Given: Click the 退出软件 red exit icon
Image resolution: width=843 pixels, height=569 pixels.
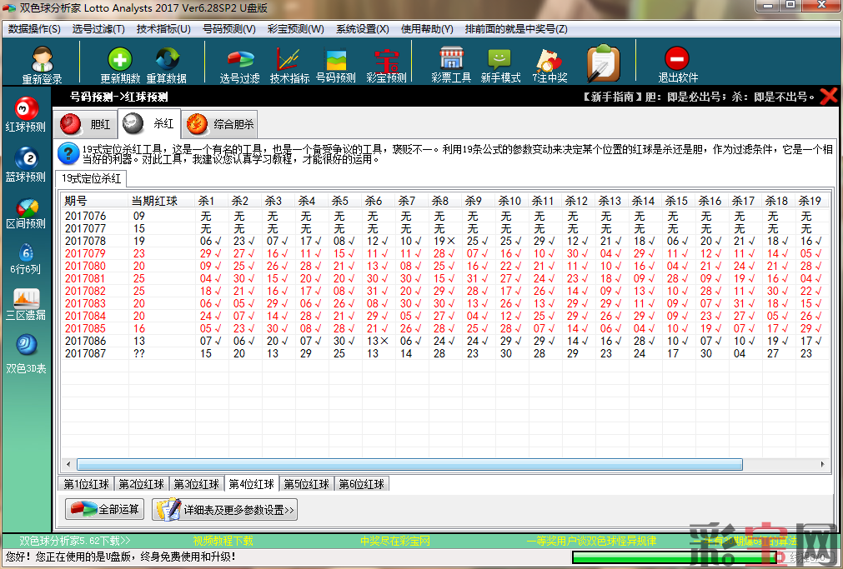Looking at the screenshot, I should click(677, 61).
